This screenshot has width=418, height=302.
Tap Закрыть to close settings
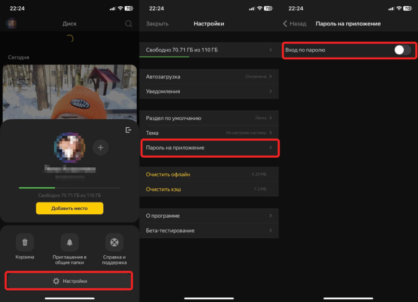coord(157,24)
